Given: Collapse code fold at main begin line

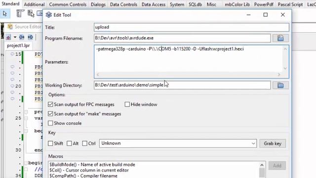Looking at the screenshot, I should pyautogui.click(x=26, y=163).
